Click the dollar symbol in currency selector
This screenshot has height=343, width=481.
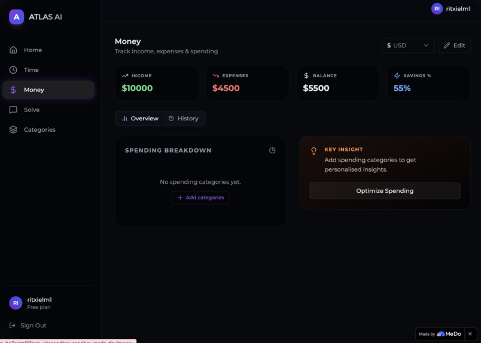coord(389,45)
